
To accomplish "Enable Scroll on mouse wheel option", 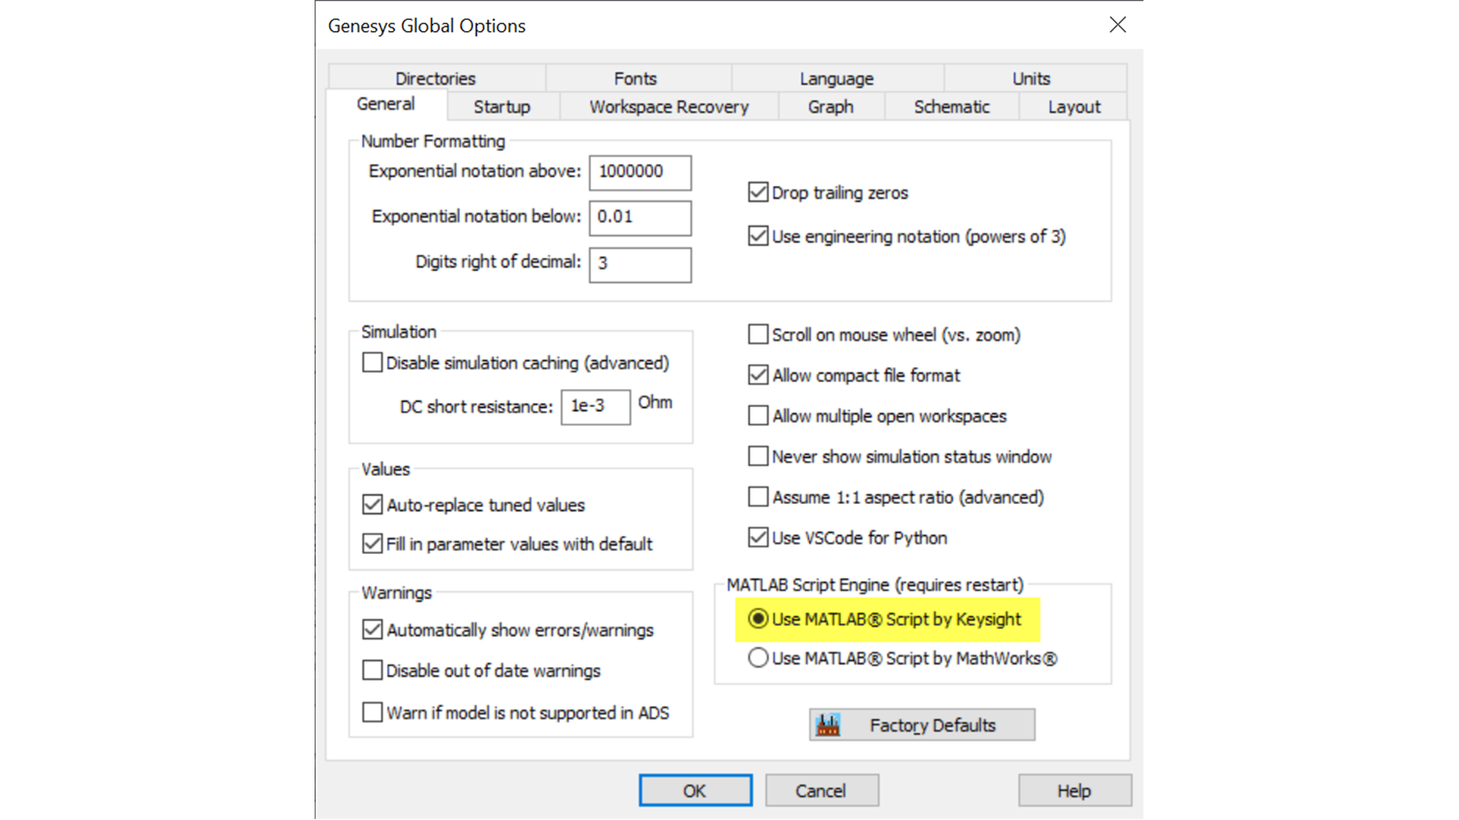I will click(x=758, y=334).
